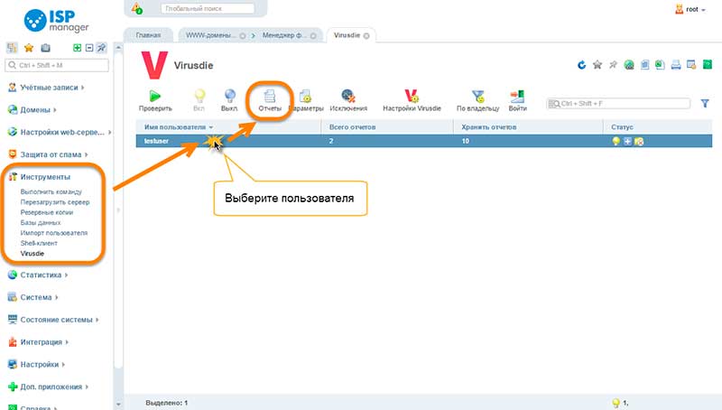Open Shell-клиент menu item

click(39, 243)
